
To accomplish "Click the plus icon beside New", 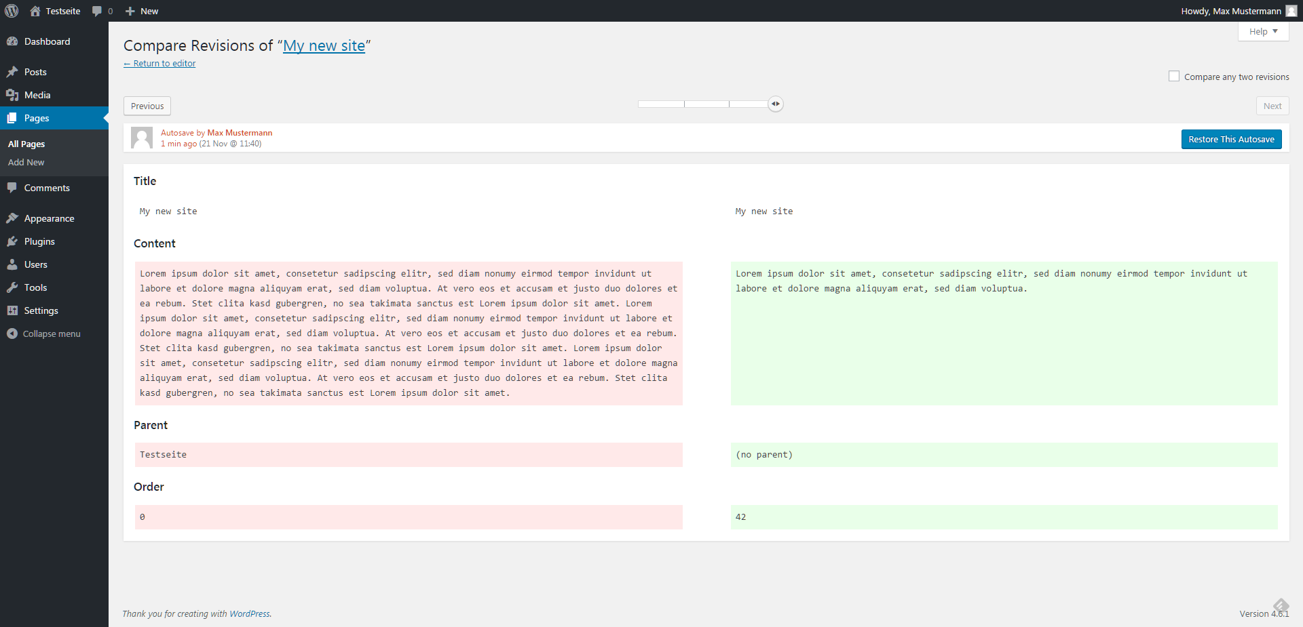I will coord(130,11).
